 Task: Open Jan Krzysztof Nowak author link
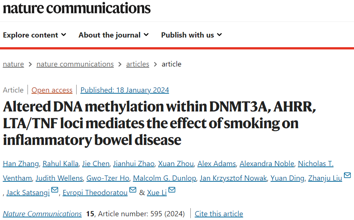point(233,178)
